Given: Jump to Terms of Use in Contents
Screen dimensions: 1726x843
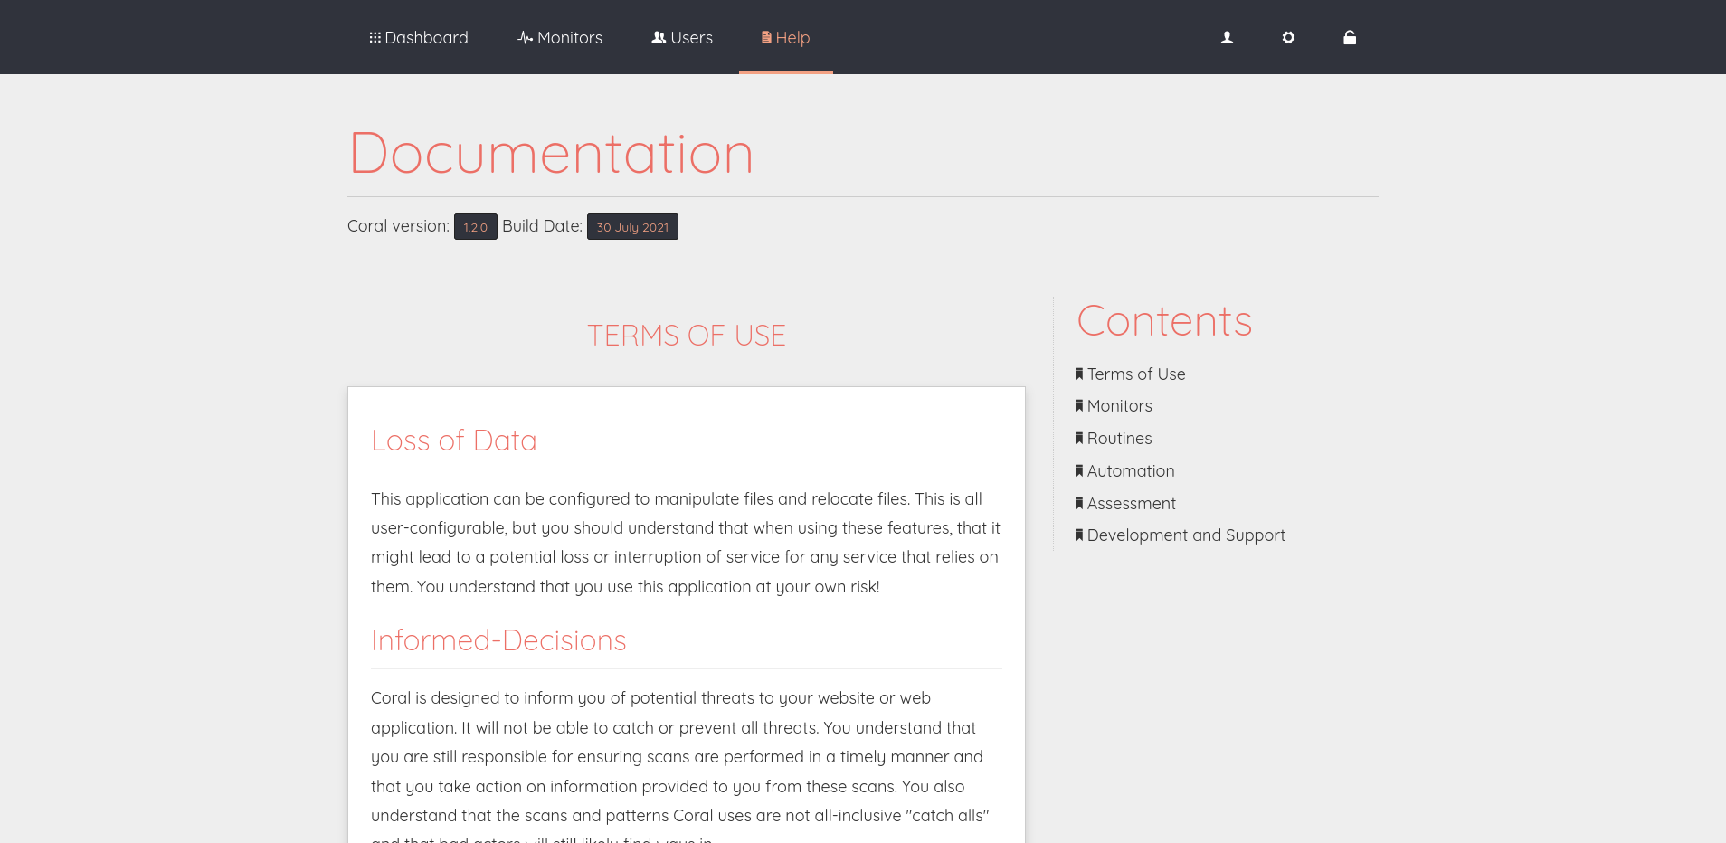Looking at the screenshot, I should (x=1136, y=374).
